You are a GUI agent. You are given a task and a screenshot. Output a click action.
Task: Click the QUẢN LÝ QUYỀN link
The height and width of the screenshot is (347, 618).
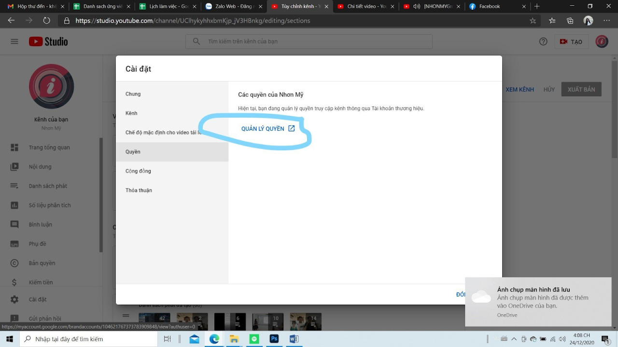[263, 128]
